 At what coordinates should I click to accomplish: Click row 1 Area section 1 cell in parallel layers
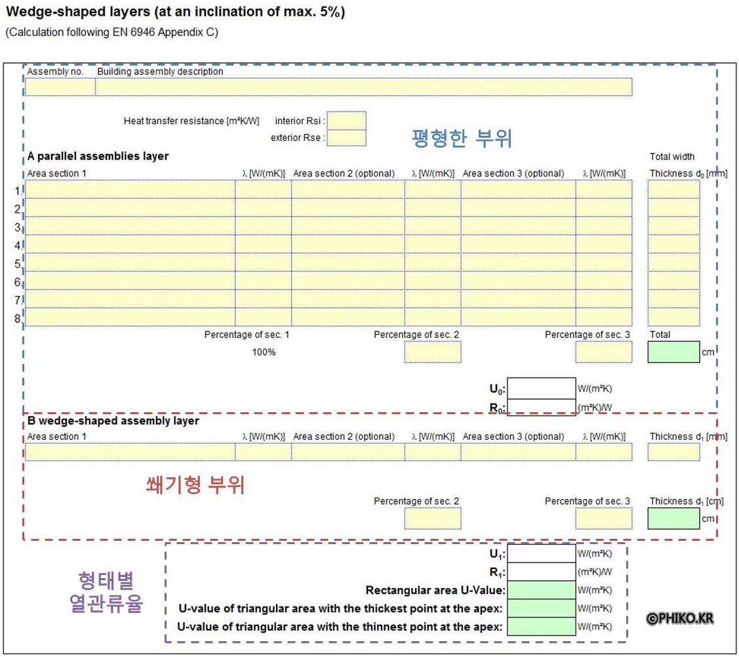point(130,190)
